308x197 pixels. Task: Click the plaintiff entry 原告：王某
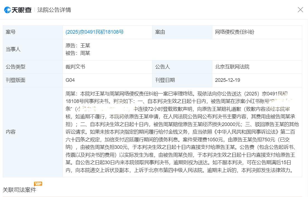click(x=78, y=46)
